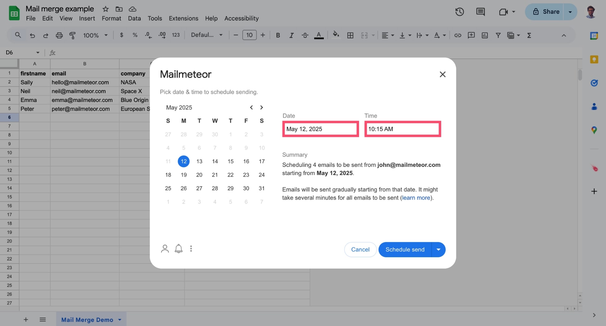Select May 20 in the calendar
Image resolution: width=606 pixels, height=326 pixels.
coord(199,175)
